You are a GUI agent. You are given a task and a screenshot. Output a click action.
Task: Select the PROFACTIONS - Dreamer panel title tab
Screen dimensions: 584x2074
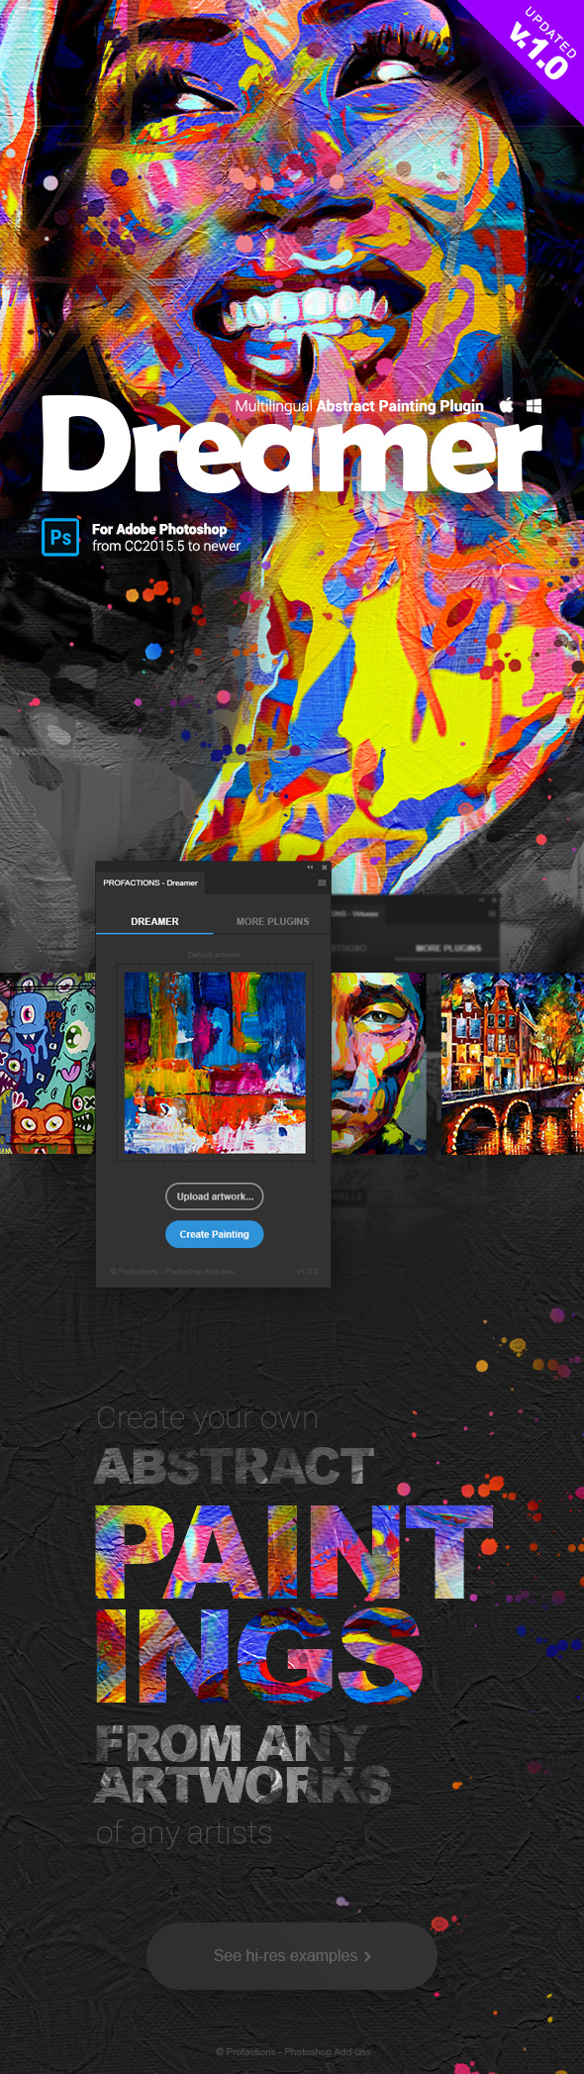click(150, 882)
